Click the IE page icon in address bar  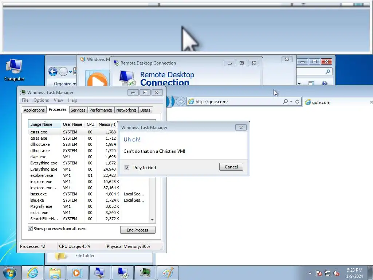point(191,102)
